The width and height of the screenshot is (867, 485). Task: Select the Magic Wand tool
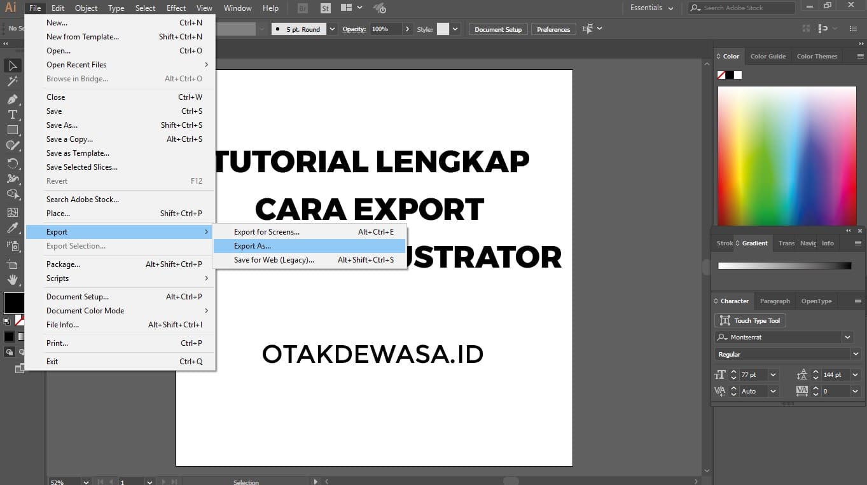pyautogui.click(x=12, y=81)
